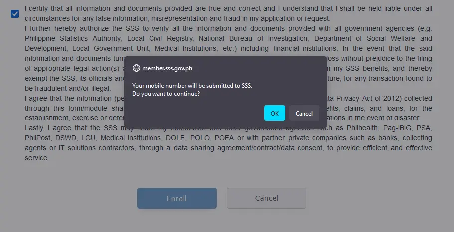The height and width of the screenshot is (232, 454).
Task: Click the member.sss.gov.ph site label
Action: (167, 68)
